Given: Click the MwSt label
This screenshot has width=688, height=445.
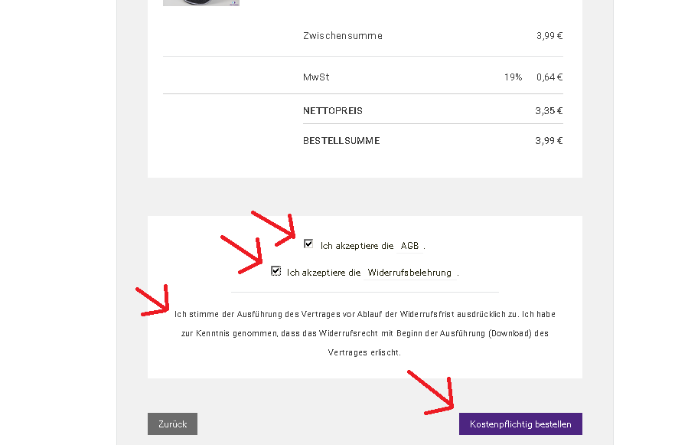Looking at the screenshot, I should [x=316, y=77].
